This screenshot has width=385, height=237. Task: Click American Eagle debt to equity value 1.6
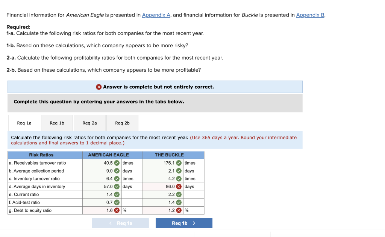coord(109,210)
